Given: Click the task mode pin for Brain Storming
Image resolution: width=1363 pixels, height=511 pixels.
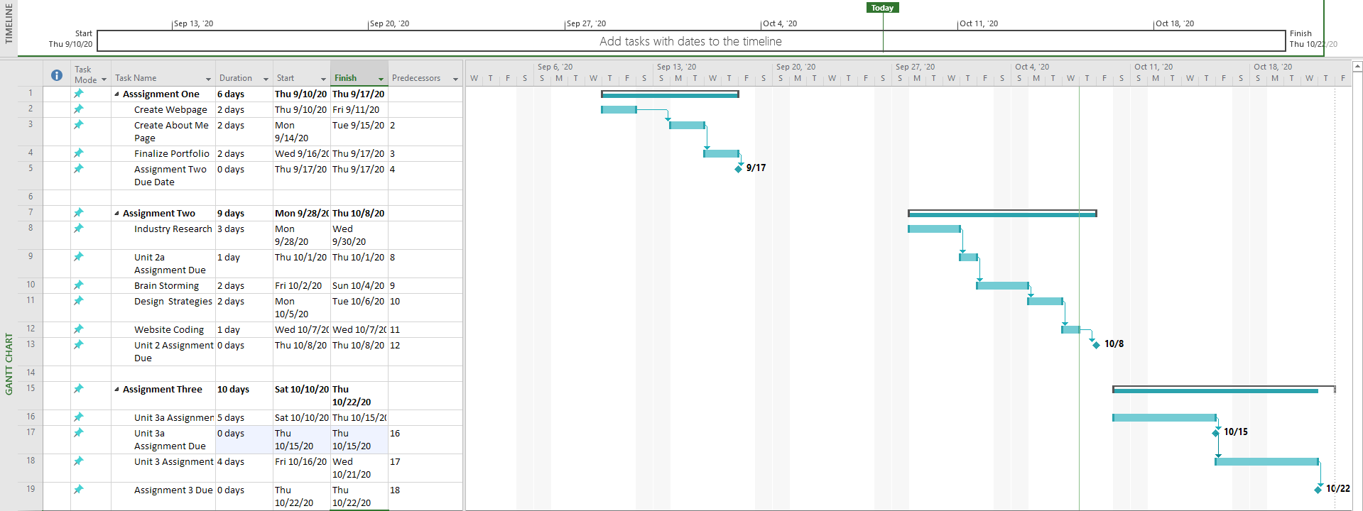Looking at the screenshot, I should pos(79,285).
